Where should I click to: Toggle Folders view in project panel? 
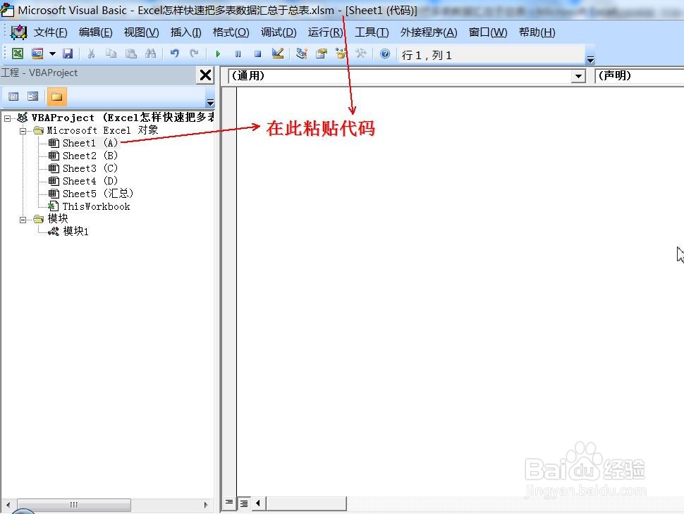point(56,96)
